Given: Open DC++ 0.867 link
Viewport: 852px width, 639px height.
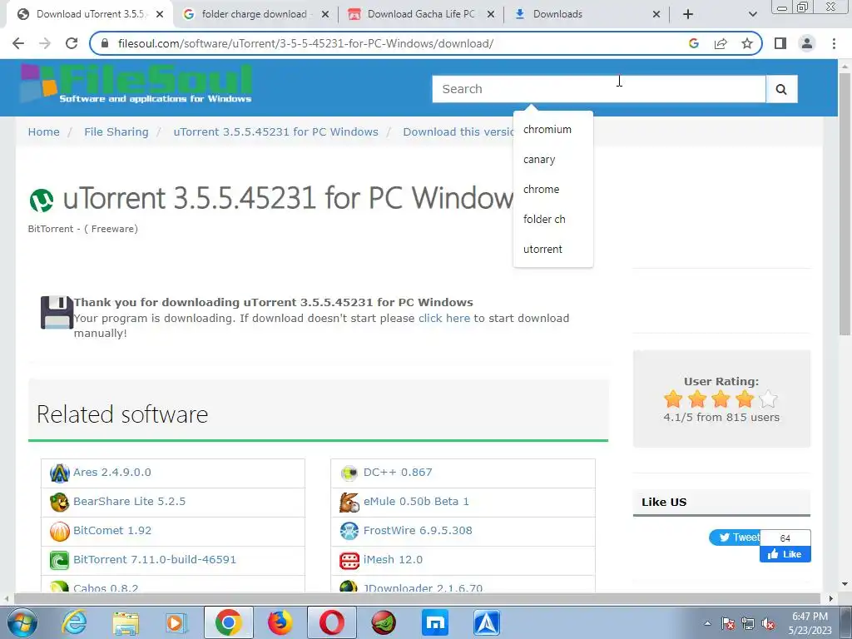Looking at the screenshot, I should click(398, 473).
